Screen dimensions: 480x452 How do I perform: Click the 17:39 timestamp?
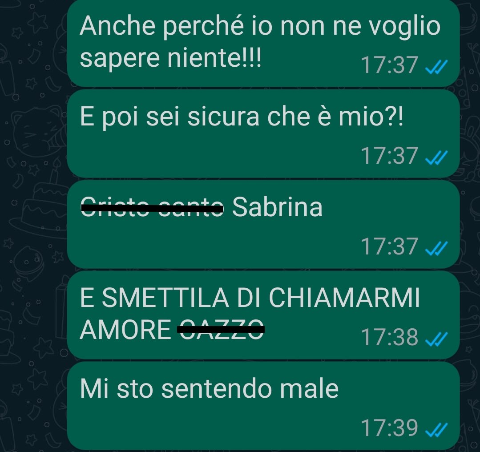click(x=389, y=428)
